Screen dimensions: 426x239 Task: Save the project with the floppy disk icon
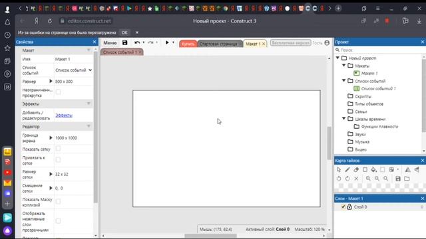tap(124, 42)
